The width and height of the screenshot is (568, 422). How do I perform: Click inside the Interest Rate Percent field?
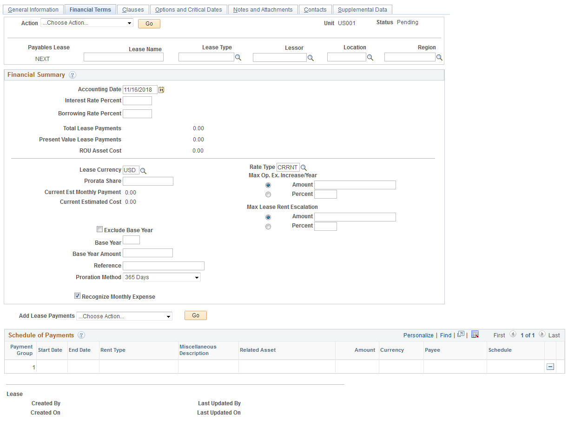(x=137, y=100)
